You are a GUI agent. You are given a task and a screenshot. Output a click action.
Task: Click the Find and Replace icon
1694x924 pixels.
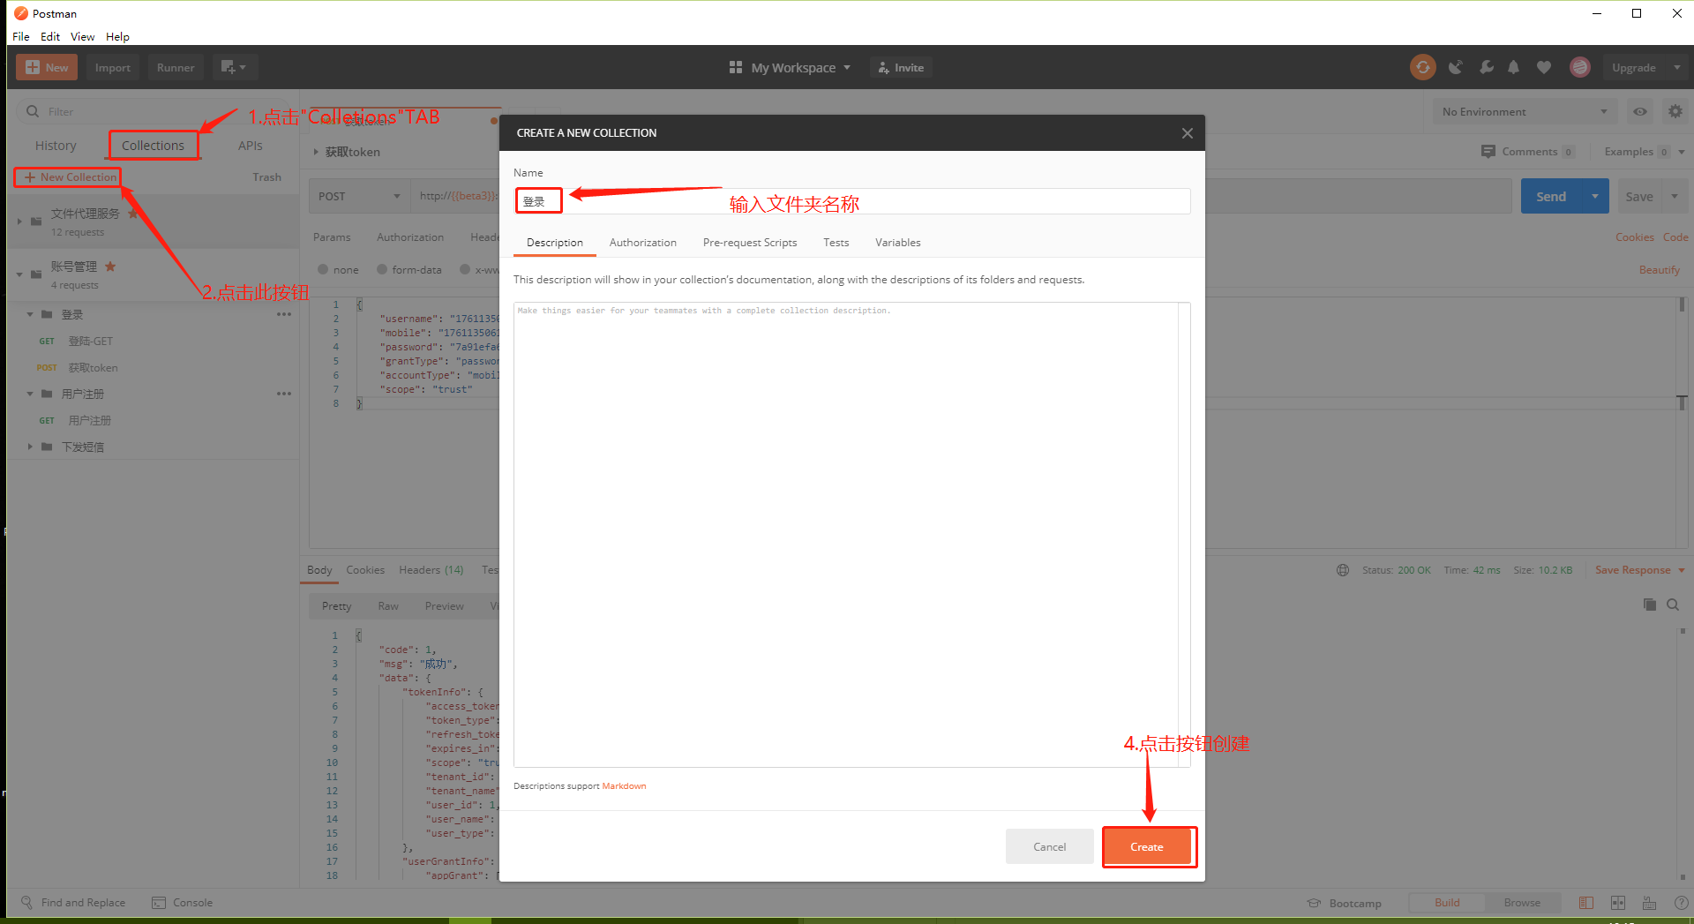point(27,902)
